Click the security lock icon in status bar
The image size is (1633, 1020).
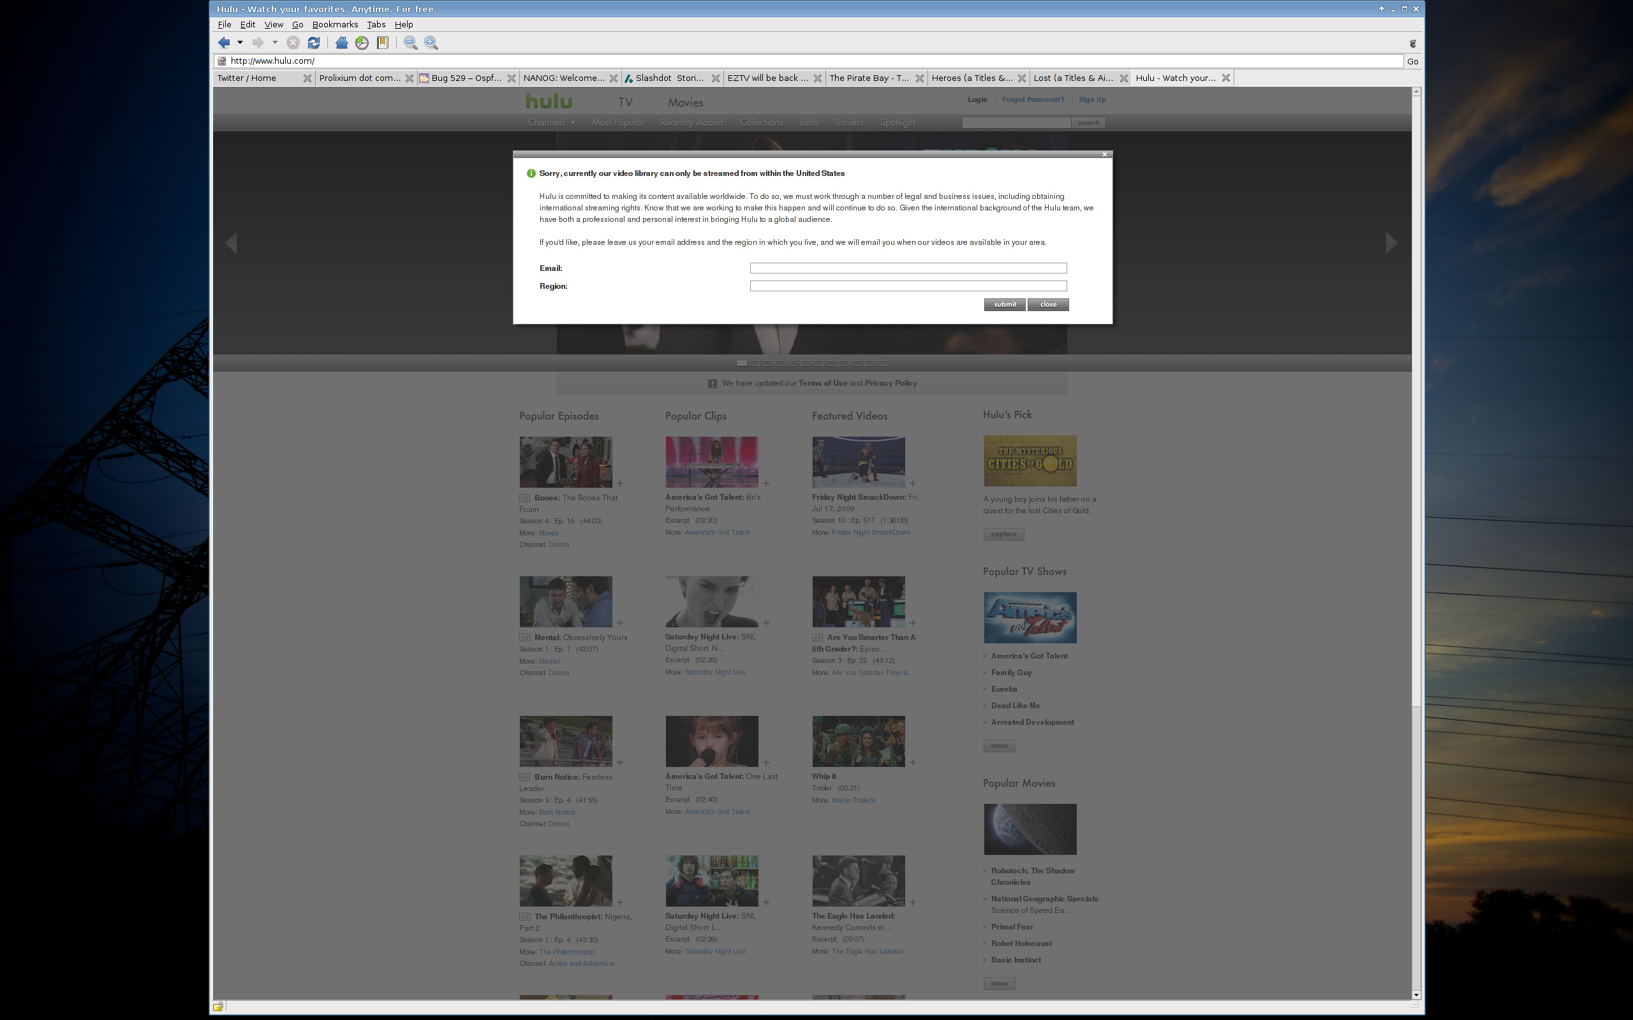click(218, 1007)
